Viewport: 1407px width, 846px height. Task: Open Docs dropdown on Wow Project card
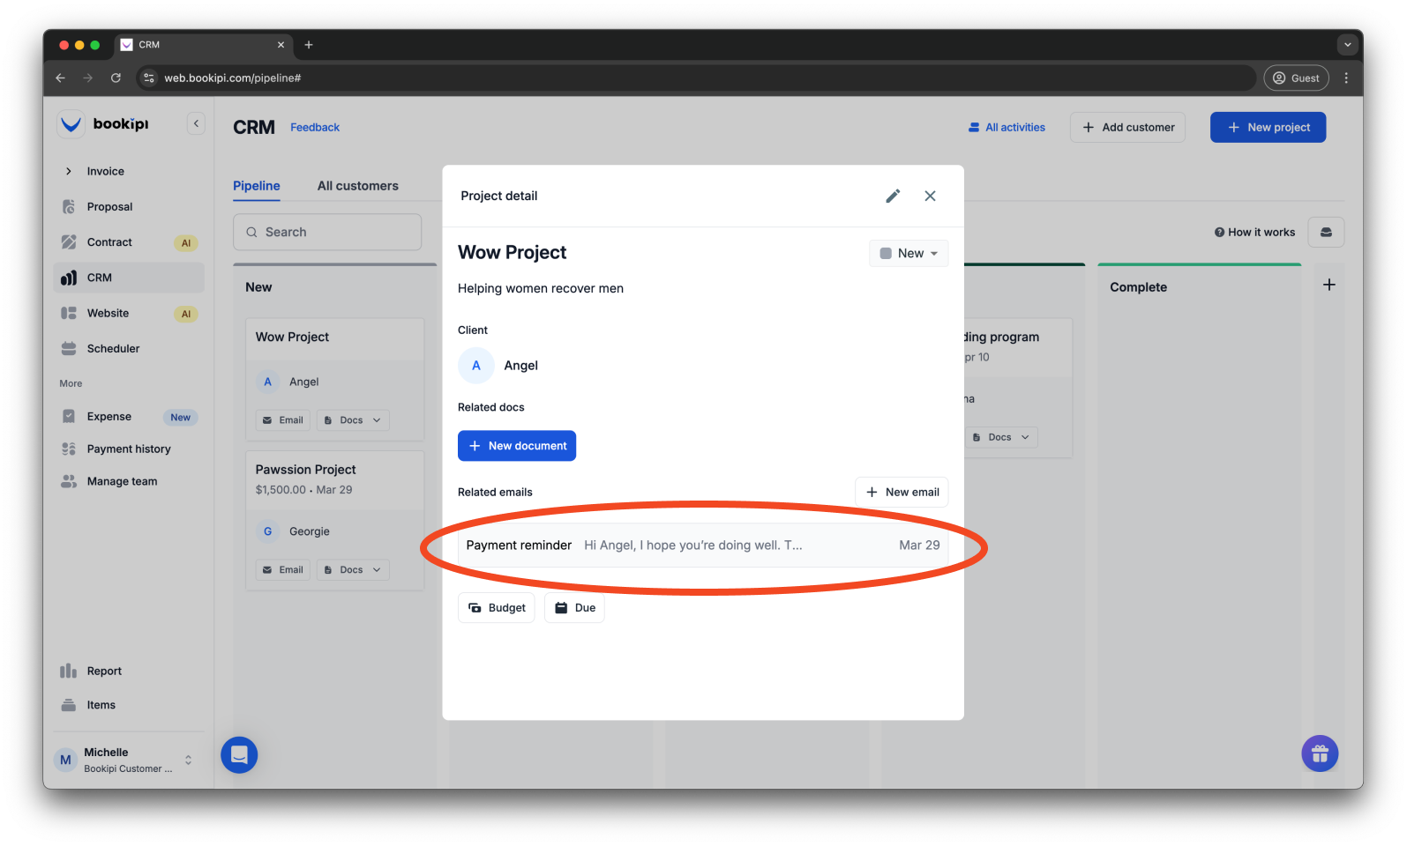coord(353,420)
